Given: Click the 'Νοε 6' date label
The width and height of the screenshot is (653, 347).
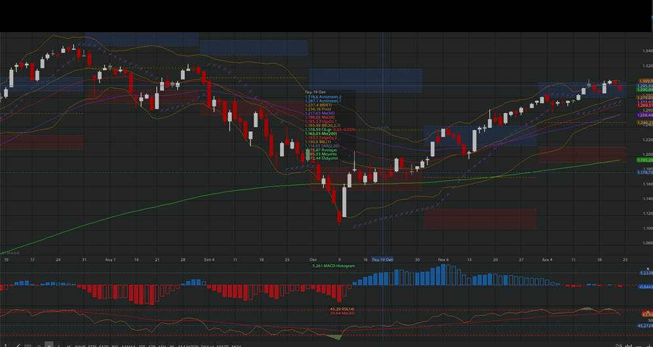Looking at the screenshot, I should 443,260.
